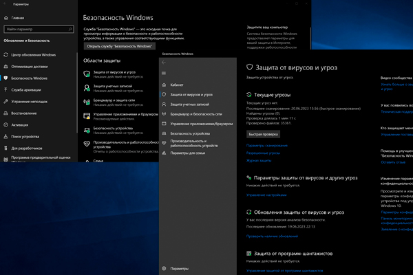The image size is (413, 275).
Task: Click Брандмауэр и защита сети under Области защиты
Action: pos(114,100)
